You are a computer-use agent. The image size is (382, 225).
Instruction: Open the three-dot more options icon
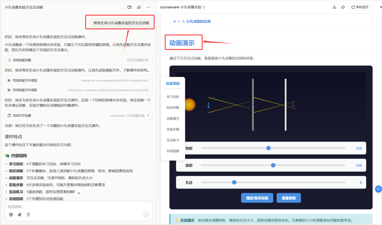[x=148, y=7]
